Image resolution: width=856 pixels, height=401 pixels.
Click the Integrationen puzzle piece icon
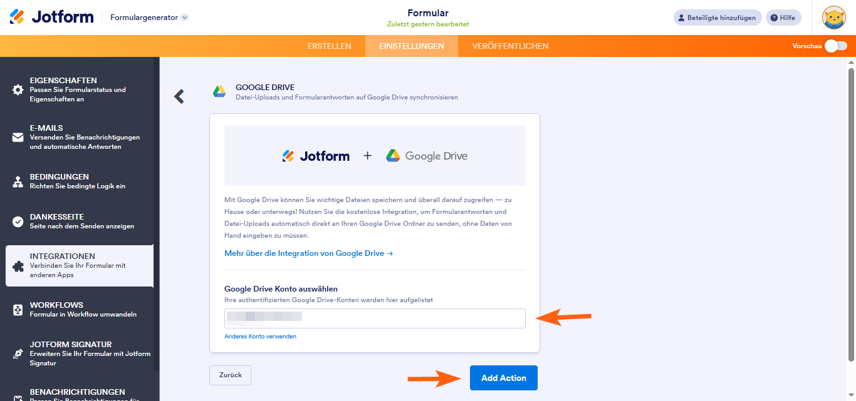coord(18,266)
